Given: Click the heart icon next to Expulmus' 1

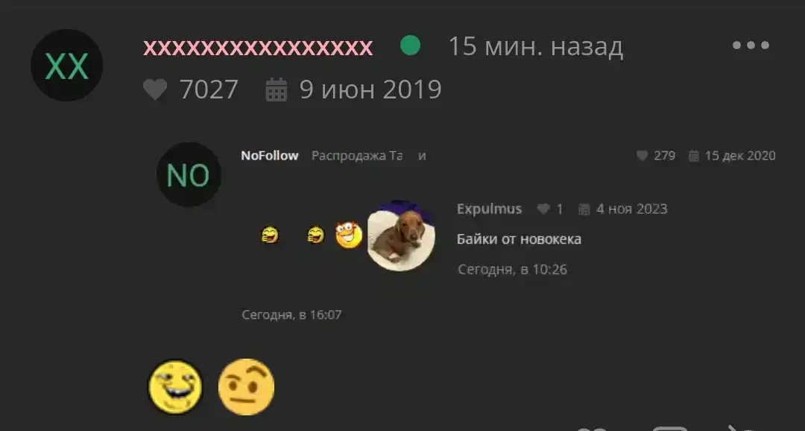Looking at the screenshot, I should coord(543,209).
